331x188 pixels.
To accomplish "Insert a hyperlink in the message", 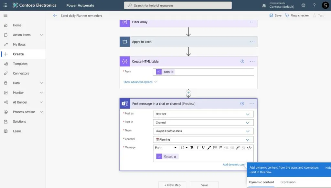I will point(238,148).
